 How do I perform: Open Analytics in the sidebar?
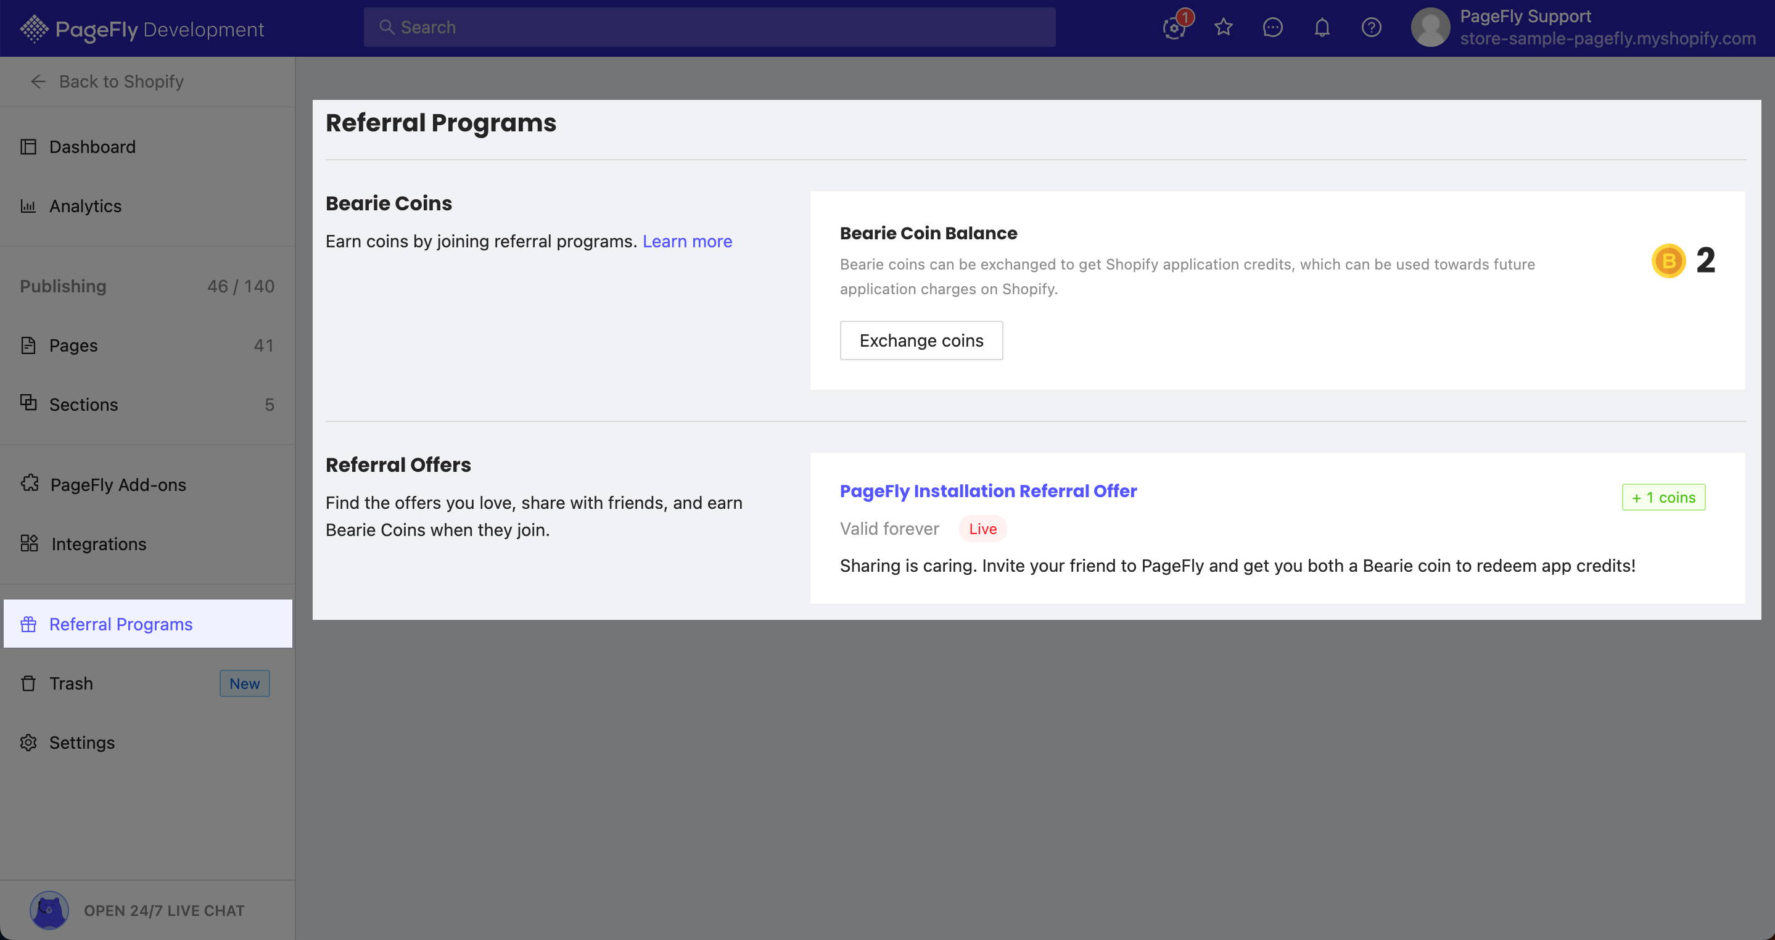coord(147,206)
